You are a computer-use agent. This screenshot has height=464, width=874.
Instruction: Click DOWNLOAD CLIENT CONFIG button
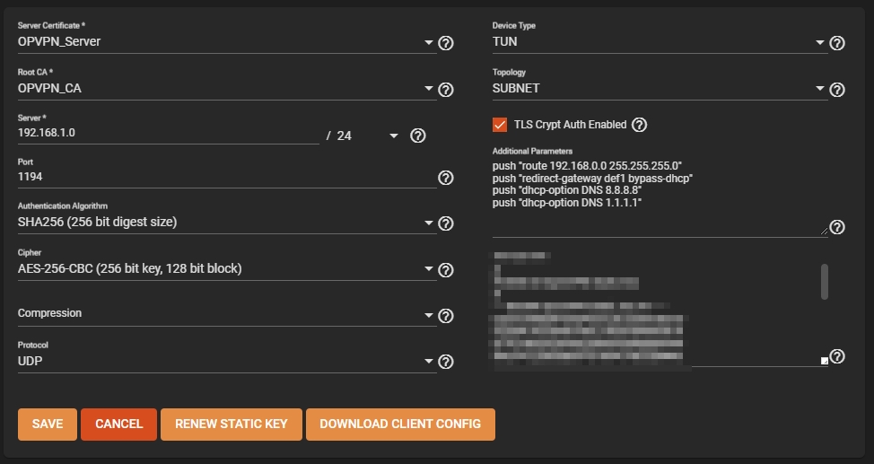(x=400, y=425)
